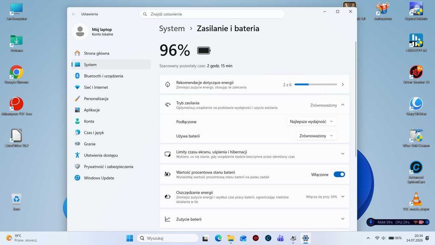Launch HWiNFO 64 desktop shortcut
435x245 pixels.
(416, 43)
